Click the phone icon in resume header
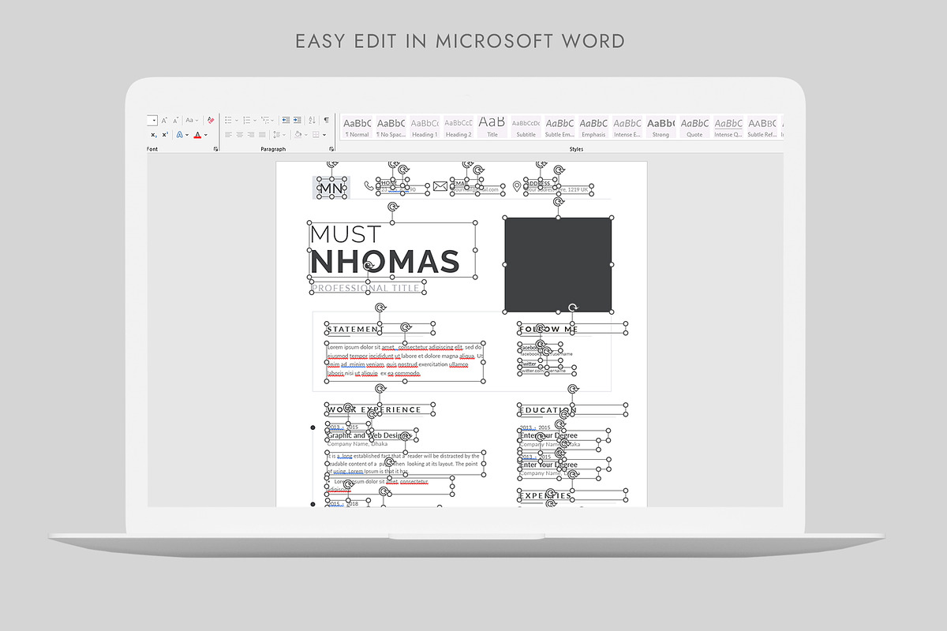Image resolution: width=947 pixels, height=631 pixels. coord(369,186)
